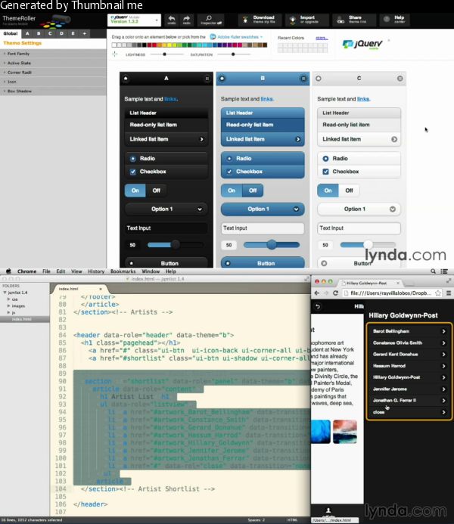
Task: Select Barot Bellingham in artist panel
Action: (x=409, y=331)
